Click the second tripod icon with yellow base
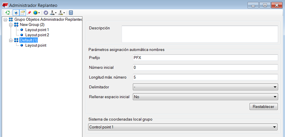The width and height of the screenshot is (285, 137). pyautogui.click(x=61, y=13)
